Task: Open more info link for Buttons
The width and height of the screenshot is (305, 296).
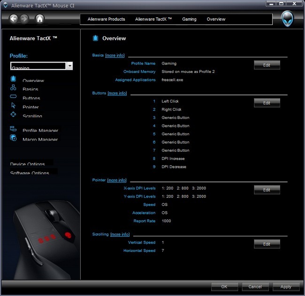Action: 117,93
